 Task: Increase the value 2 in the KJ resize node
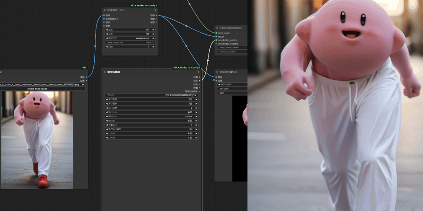point(154,47)
